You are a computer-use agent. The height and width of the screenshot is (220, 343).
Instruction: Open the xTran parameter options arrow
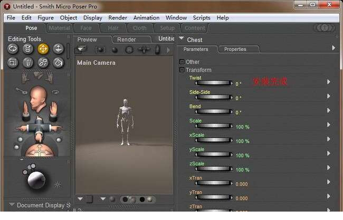[x=328, y=182]
